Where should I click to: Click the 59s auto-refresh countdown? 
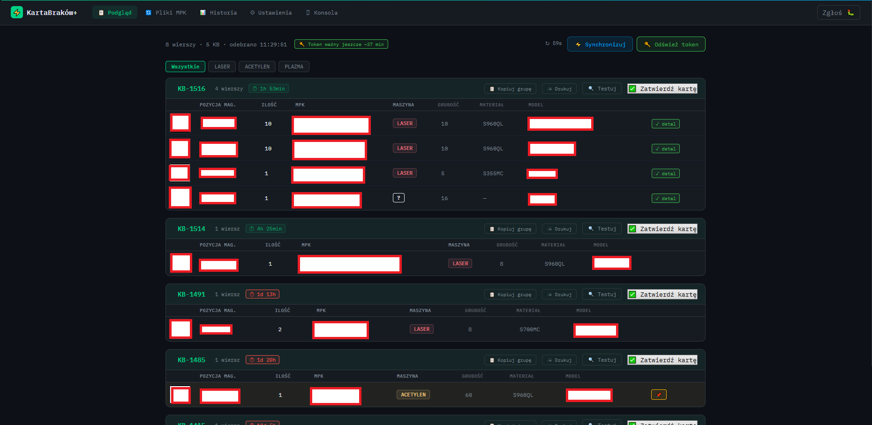coord(554,44)
